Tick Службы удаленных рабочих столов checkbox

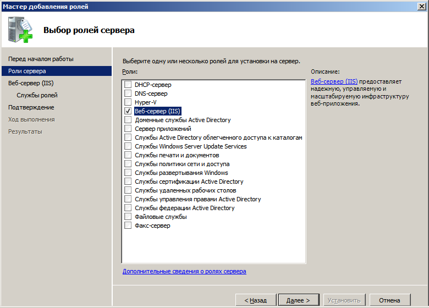(128, 190)
